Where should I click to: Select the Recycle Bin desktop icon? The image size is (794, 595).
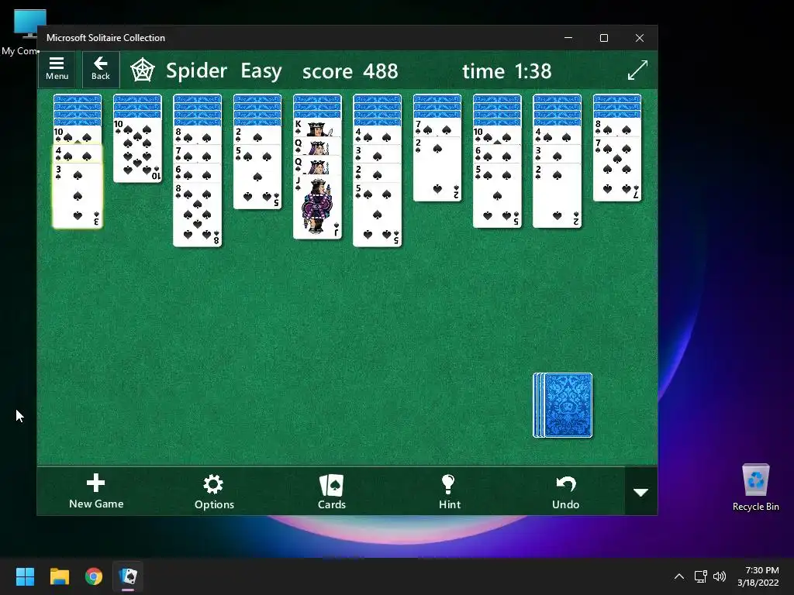point(755,487)
